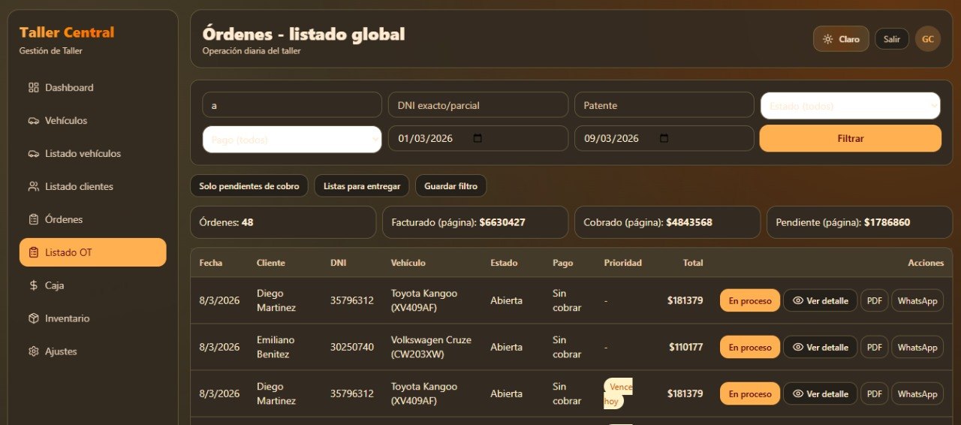Open Ajustes gear icon
The width and height of the screenshot is (961, 425).
click(x=33, y=352)
